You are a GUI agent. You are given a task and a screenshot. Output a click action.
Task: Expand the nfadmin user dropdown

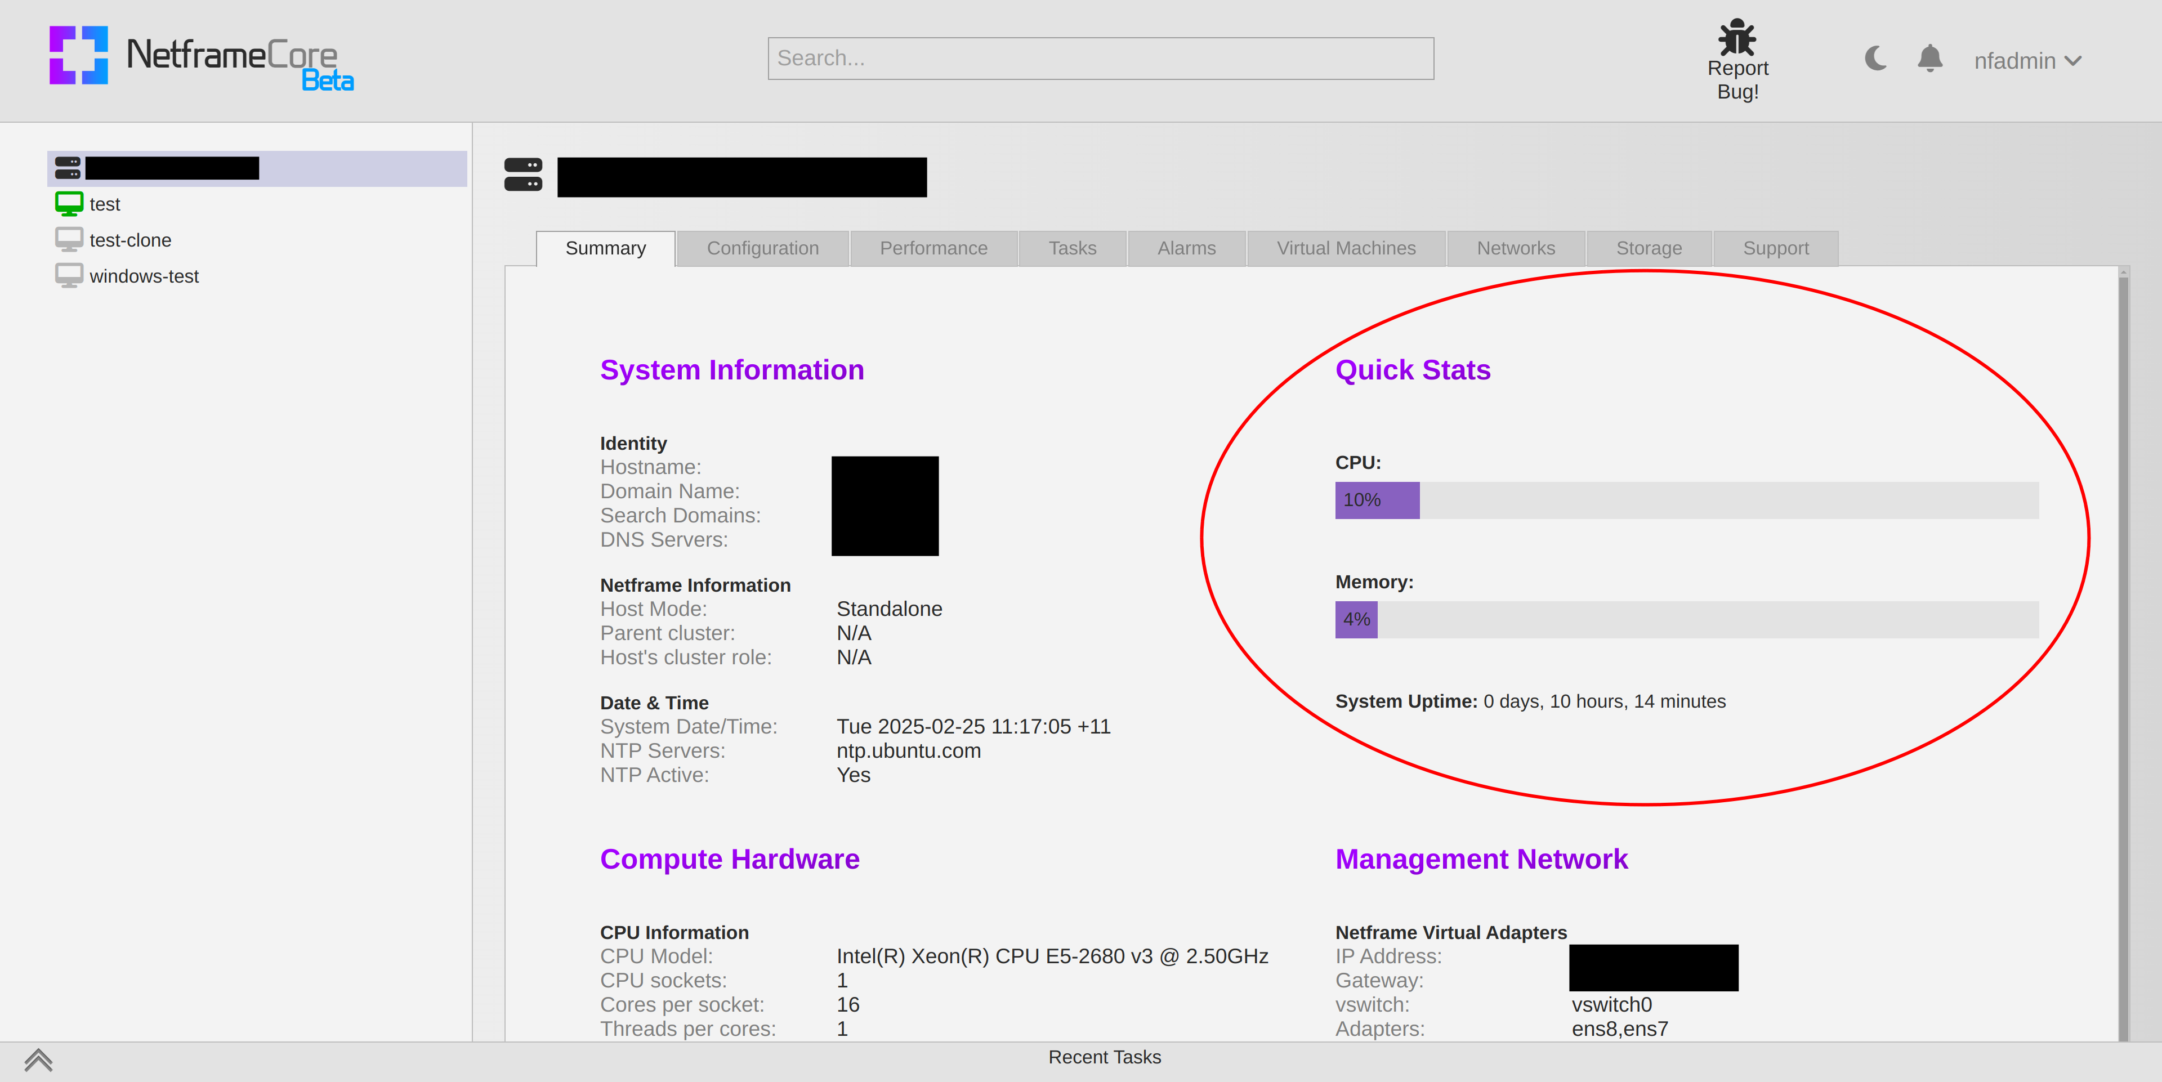pos(2027,60)
